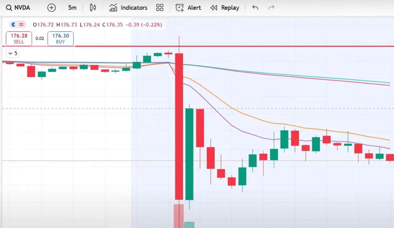Create an Alert
Viewport: 394px width, 228px height.
(188, 7)
